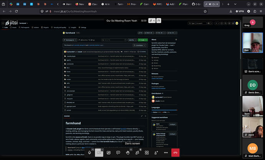Switch to the Herm browser tab
This screenshot has width=265, height=160.
(x=67, y=4)
